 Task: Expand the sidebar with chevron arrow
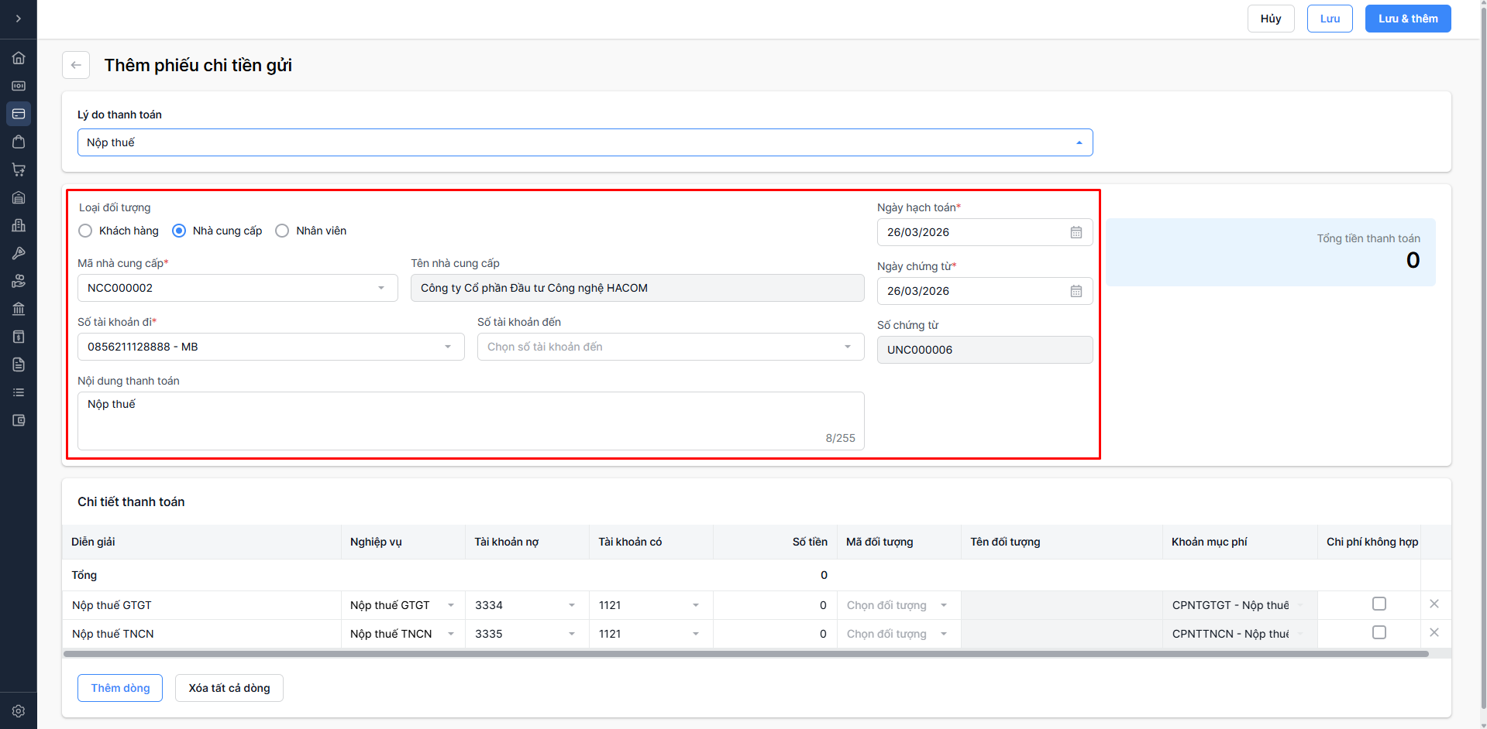pos(19,19)
